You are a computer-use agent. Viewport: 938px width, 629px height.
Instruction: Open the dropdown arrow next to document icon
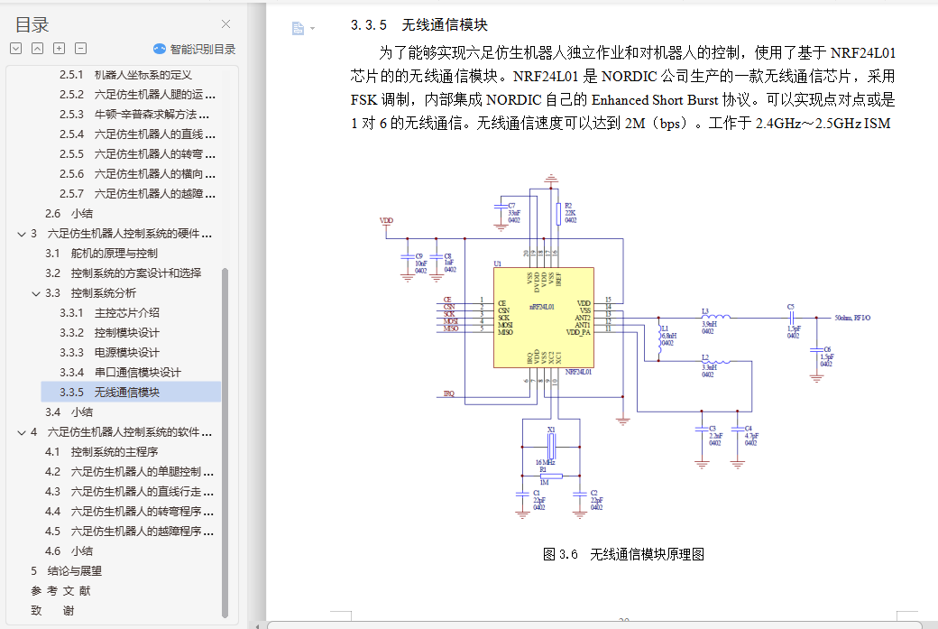[312, 29]
